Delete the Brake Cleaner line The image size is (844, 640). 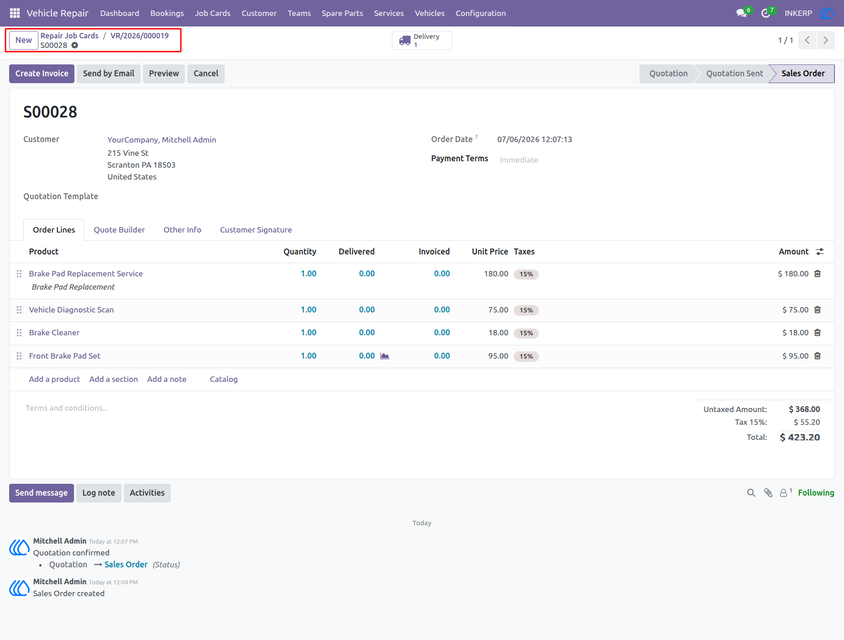(x=818, y=333)
